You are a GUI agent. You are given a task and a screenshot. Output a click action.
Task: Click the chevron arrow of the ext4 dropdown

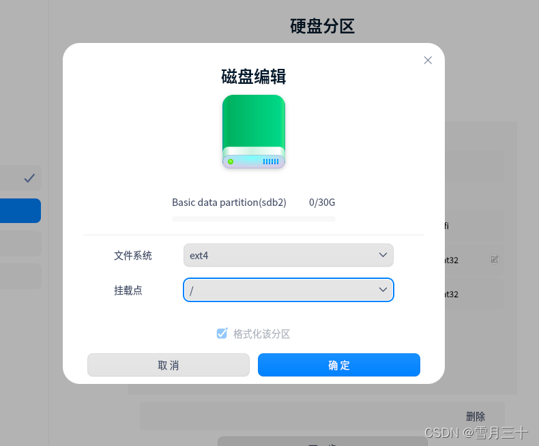point(383,255)
